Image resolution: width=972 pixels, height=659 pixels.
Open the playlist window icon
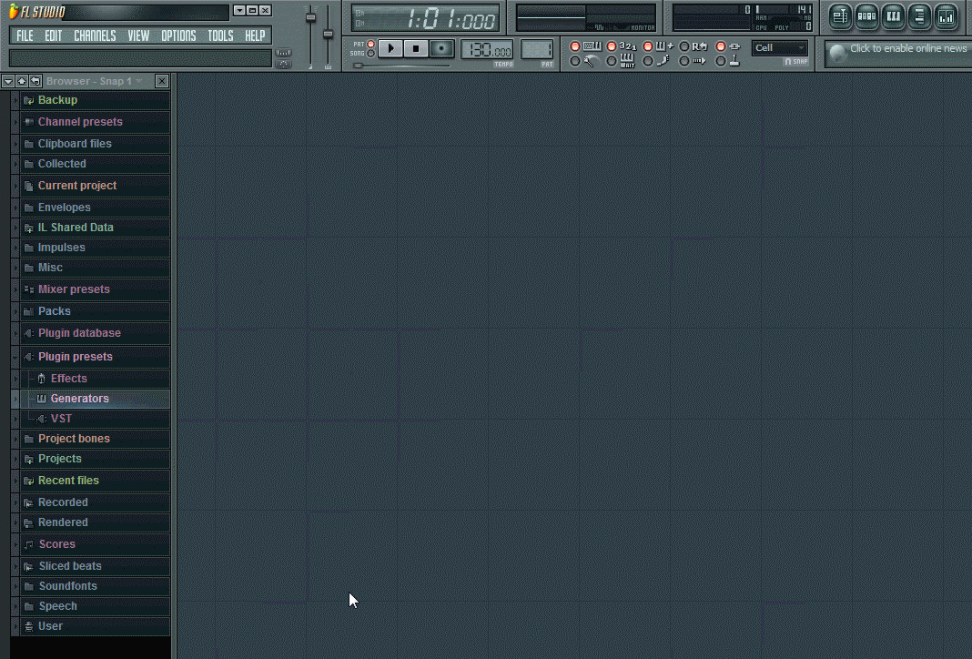840,15
